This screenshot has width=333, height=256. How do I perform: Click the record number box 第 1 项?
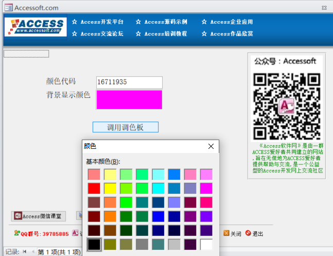coord(59,252)
